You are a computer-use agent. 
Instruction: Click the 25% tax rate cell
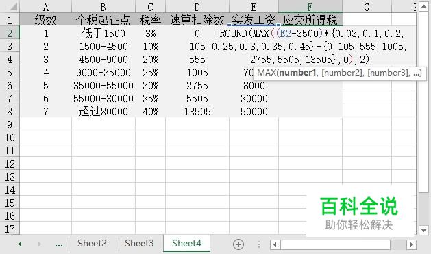tap(150, 72)
